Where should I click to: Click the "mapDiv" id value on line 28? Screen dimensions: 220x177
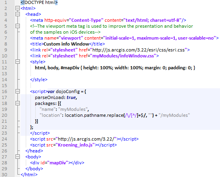click(x=57, y=163)
